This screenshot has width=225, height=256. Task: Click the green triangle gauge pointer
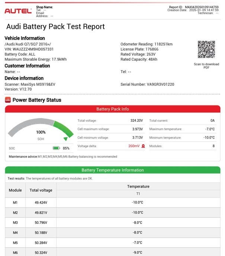[65, 139]
